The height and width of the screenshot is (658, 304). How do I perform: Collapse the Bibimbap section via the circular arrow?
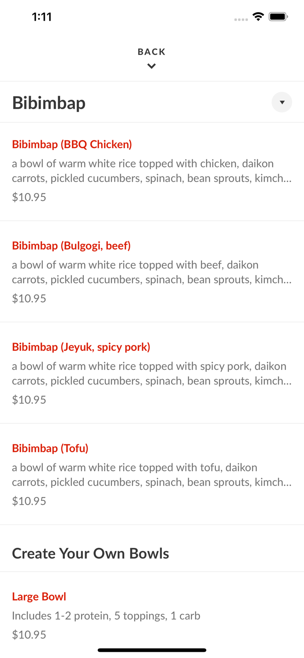point(282,102)
